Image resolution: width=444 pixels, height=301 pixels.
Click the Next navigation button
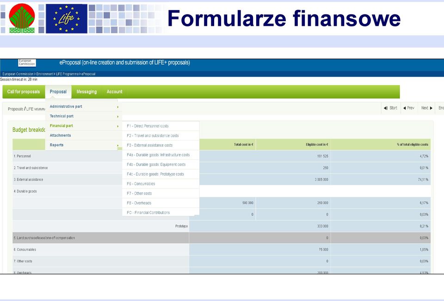click(x=427, y=108)
